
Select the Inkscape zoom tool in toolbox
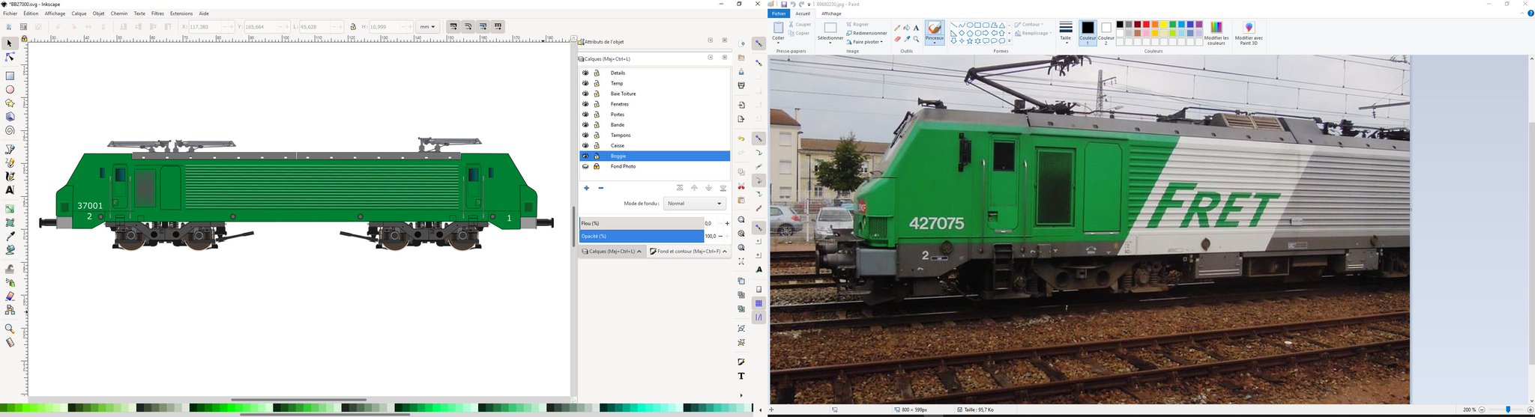(10, 329)
